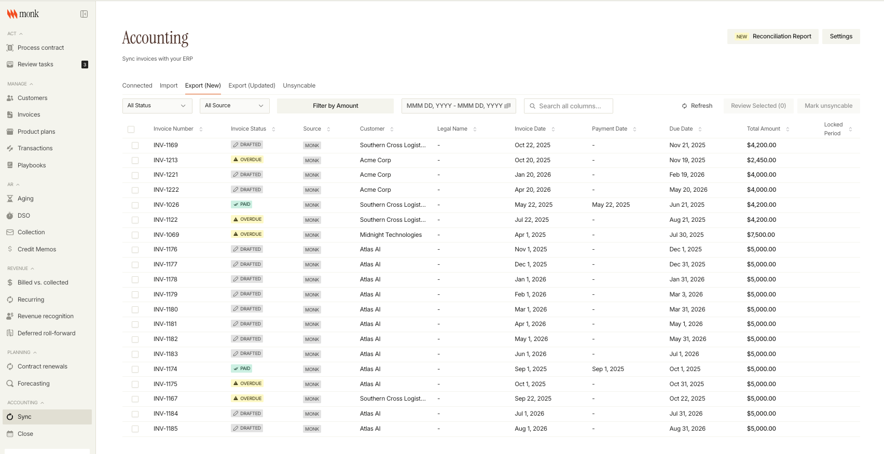
Task: Go to Credit Memos in the sidebar
Action: tap(36, 249)
